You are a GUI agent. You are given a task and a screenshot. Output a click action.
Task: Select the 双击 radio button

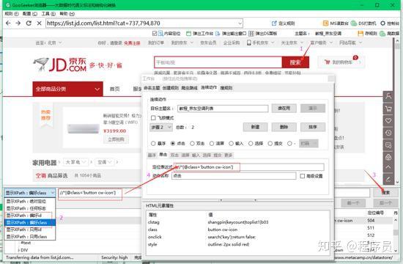tap(192, 143)
